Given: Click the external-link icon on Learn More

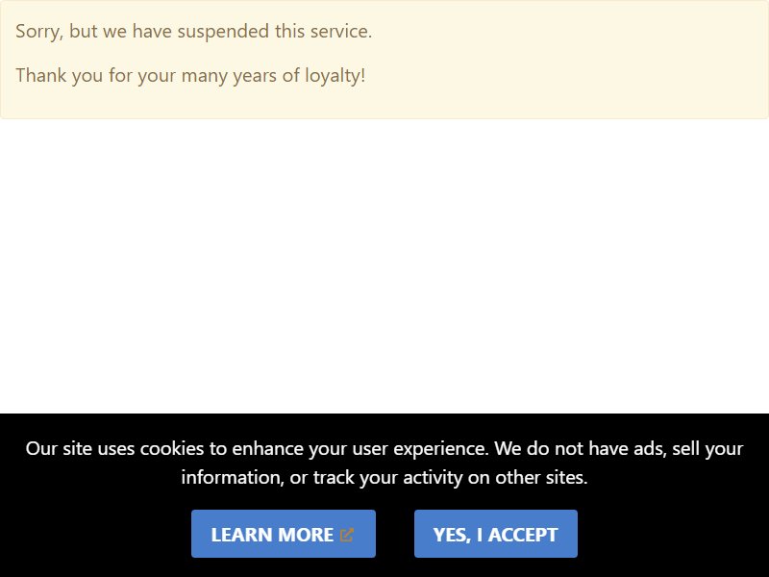Looking at the screenshot, I should click(347, 535).
